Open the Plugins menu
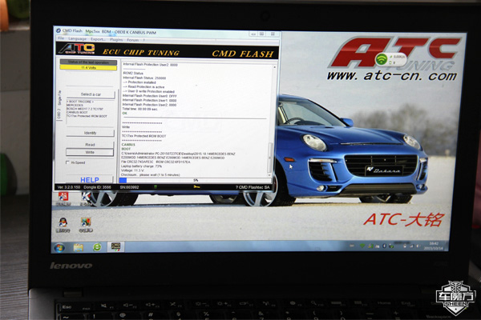The height and width of the screenshot is (320, 481). 116,39
